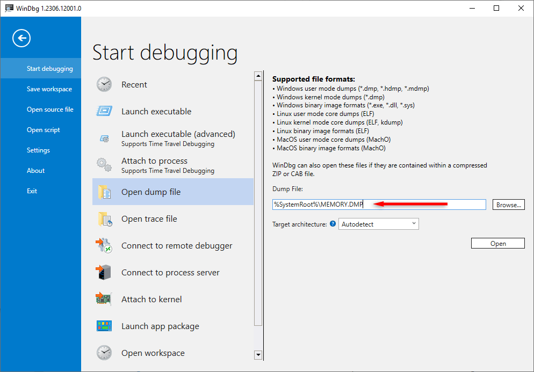Click the Target architecture help icon
The image size is (534, 372).
click(333, 224)
